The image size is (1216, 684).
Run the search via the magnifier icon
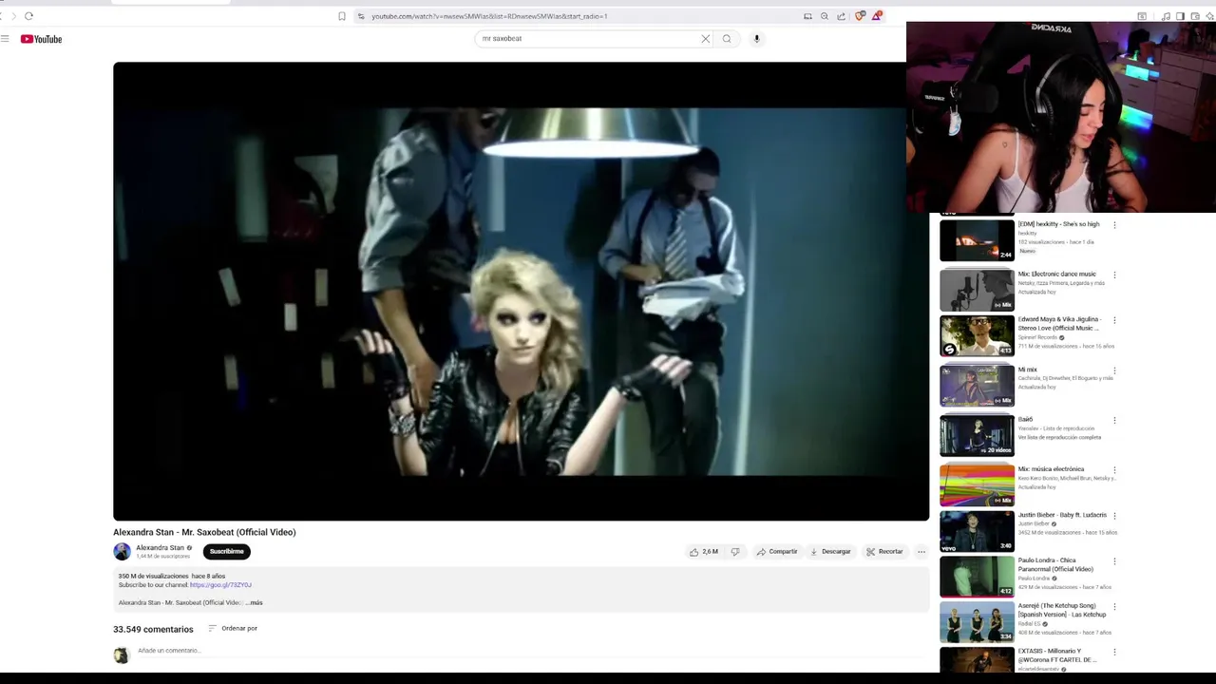pos(727,39)
